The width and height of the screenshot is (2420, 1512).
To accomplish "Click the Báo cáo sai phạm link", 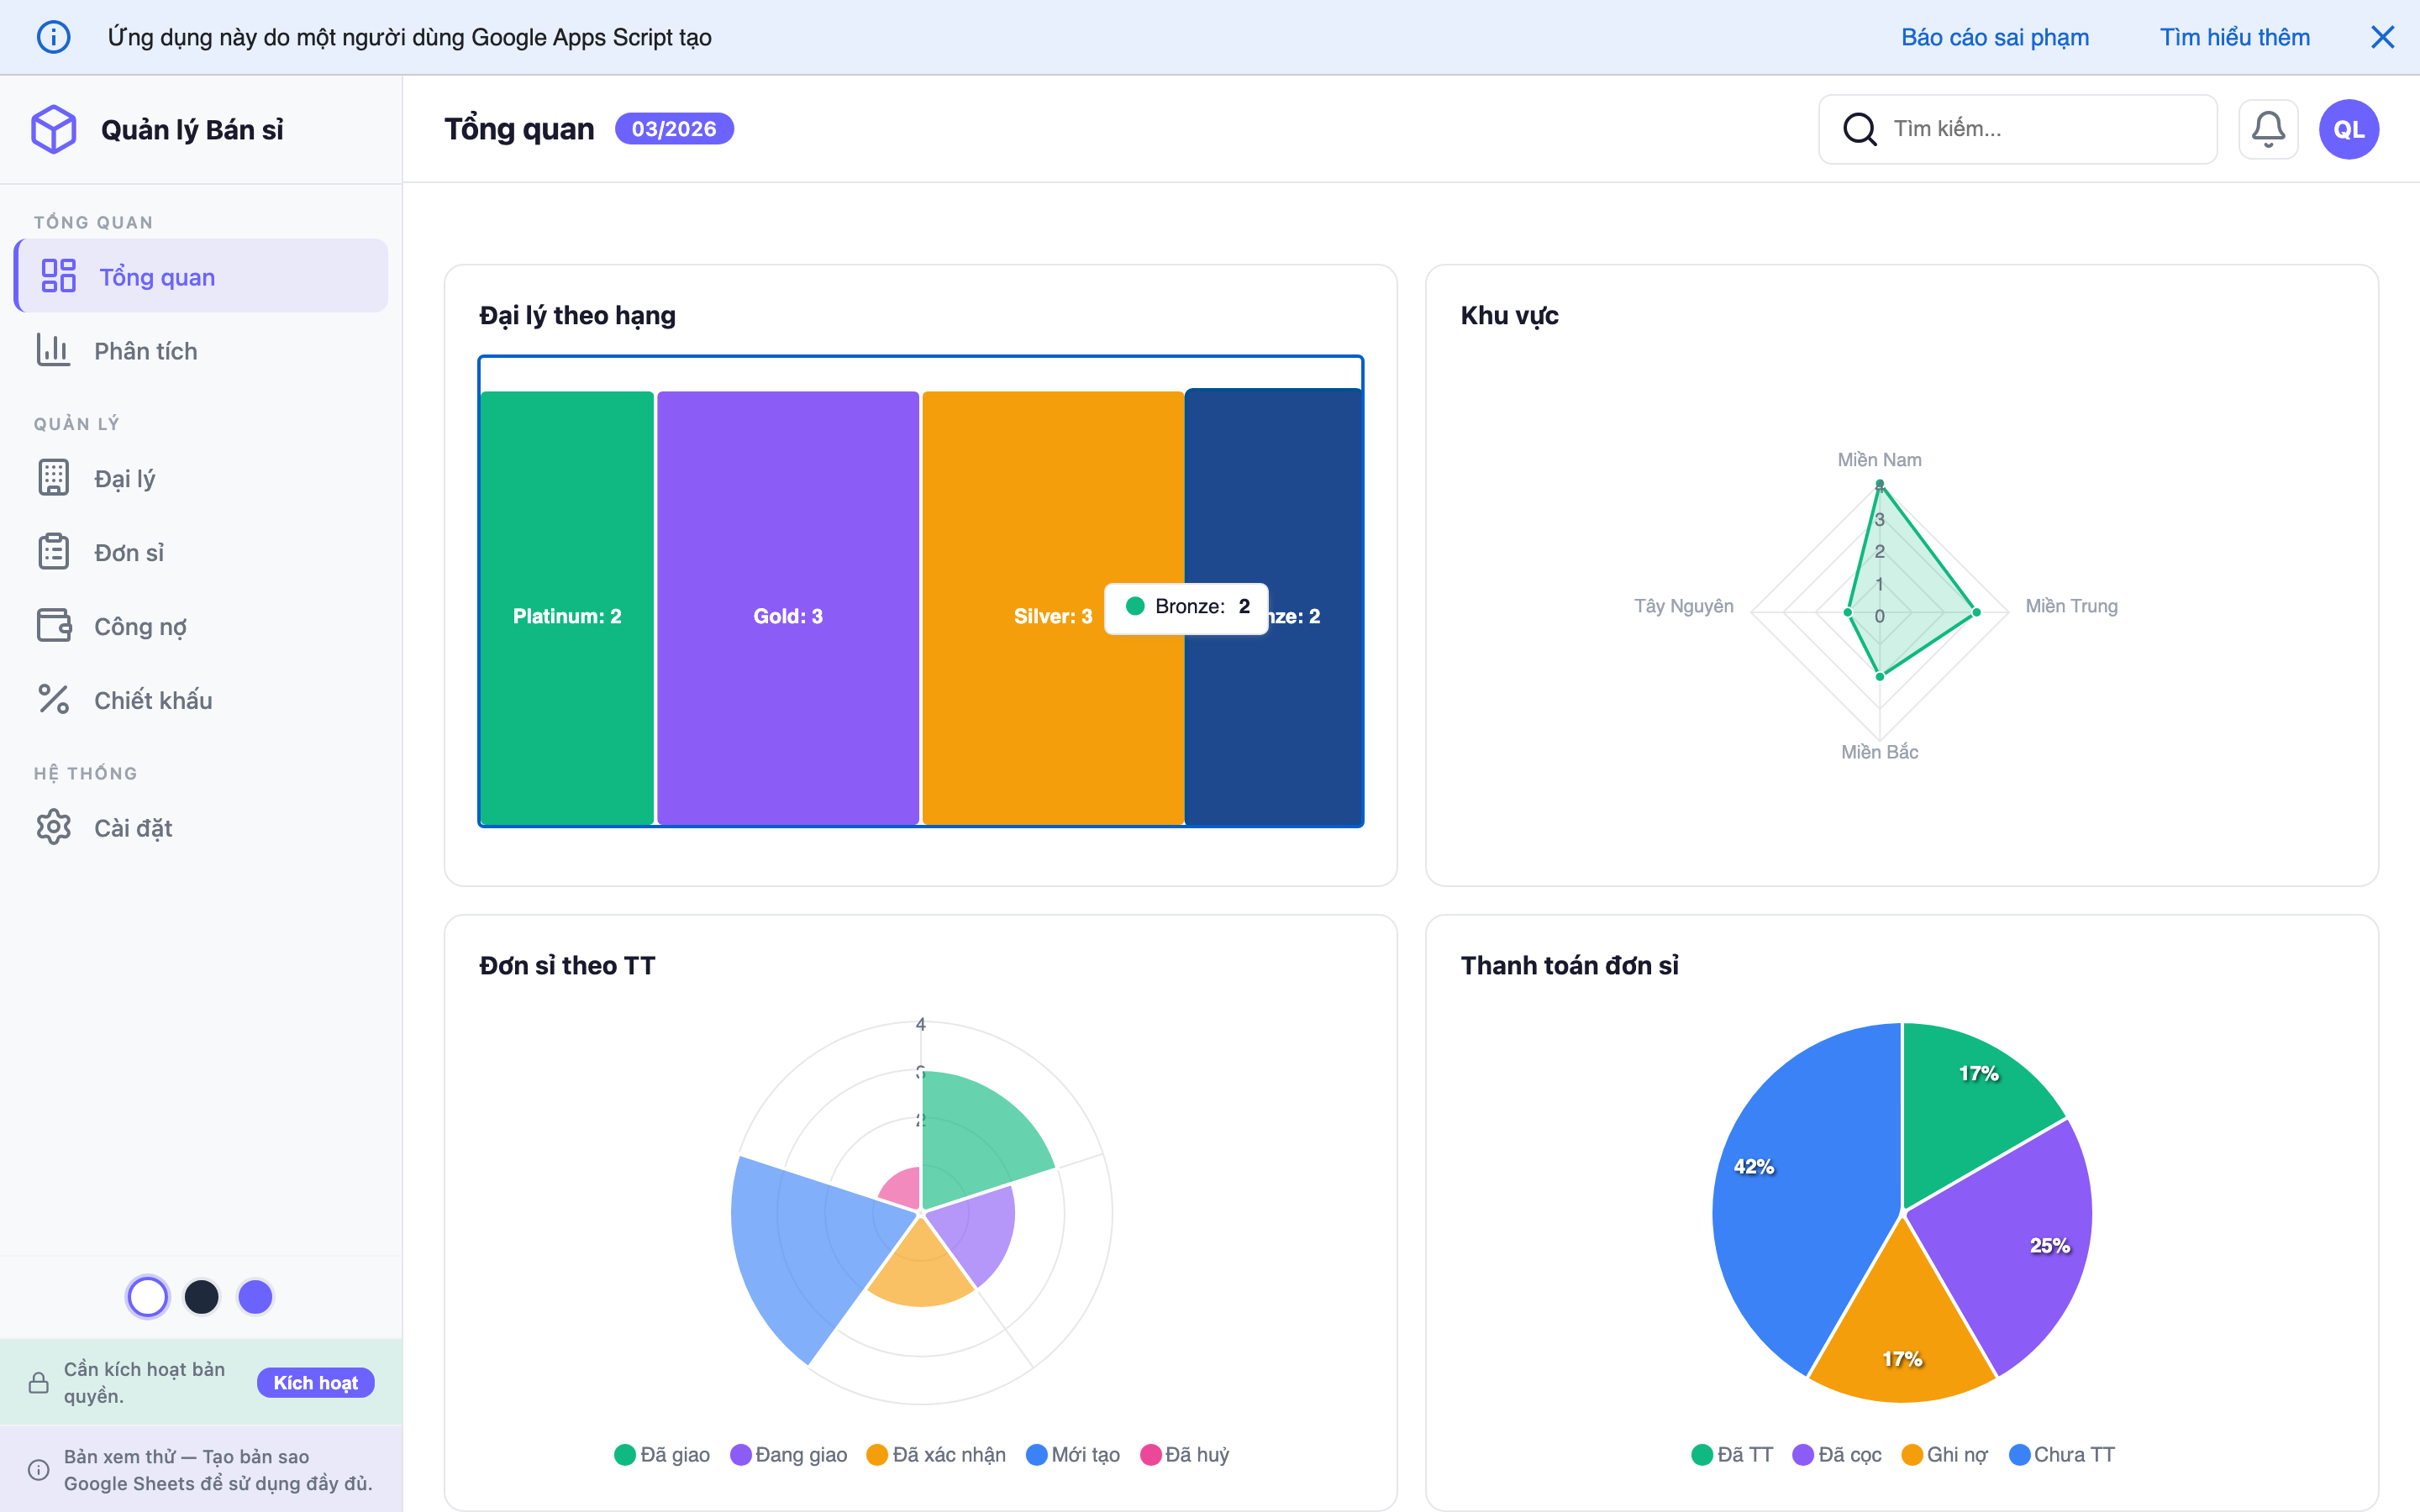I will 1994,36.
